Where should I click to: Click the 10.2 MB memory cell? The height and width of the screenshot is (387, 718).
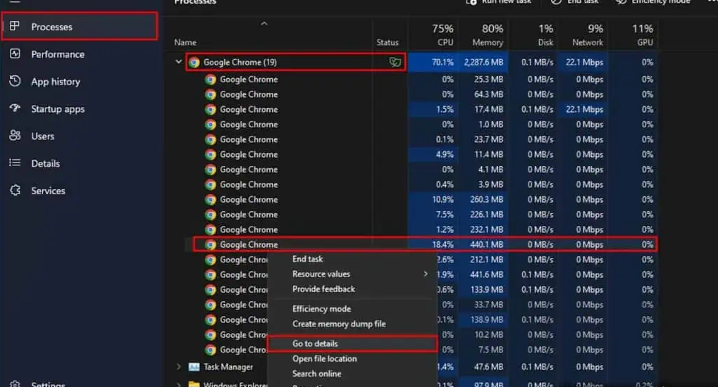[x=483, y=335]
